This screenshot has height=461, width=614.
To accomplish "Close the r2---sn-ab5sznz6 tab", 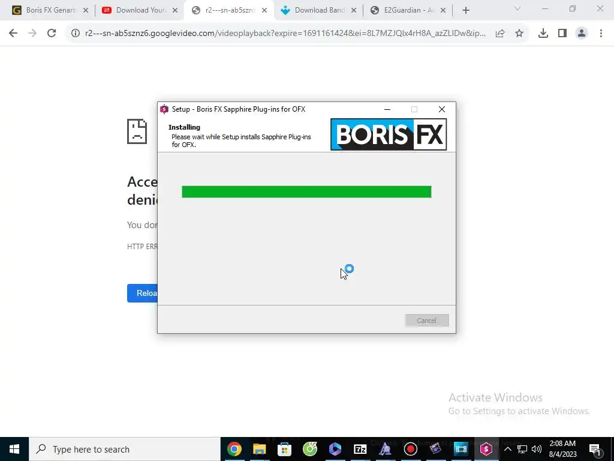I will click(264, 10).
